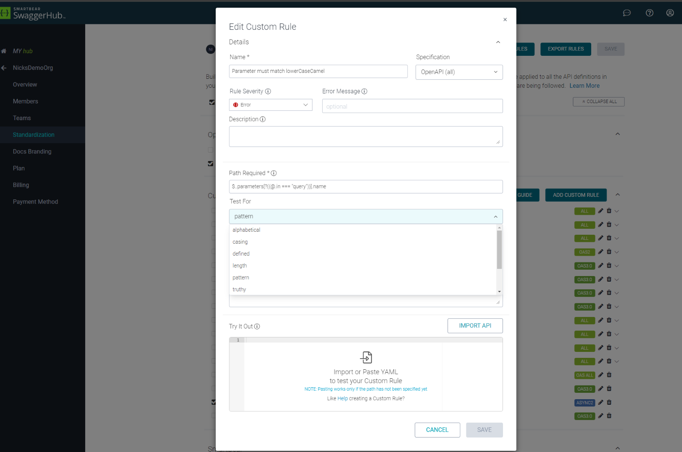Click the IMPORT API button
The height and width of the screenshot is (452, 682).
[x=475, y=325]
